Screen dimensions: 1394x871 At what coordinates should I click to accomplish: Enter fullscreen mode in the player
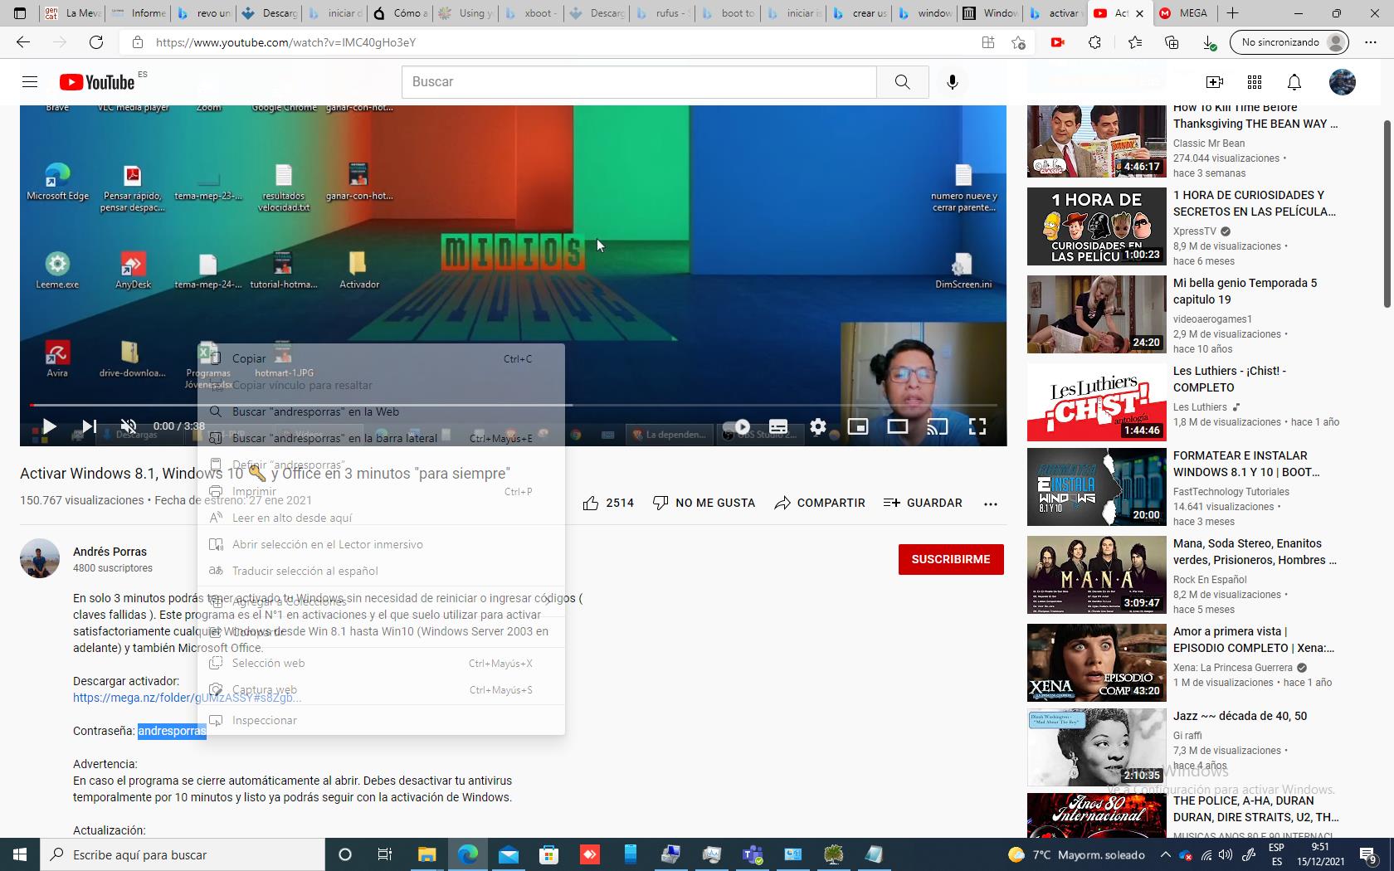[977, 426]
